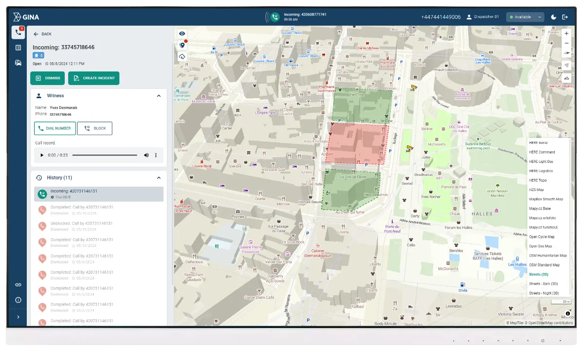Click camera marker near McDonald's

(410, 149)
